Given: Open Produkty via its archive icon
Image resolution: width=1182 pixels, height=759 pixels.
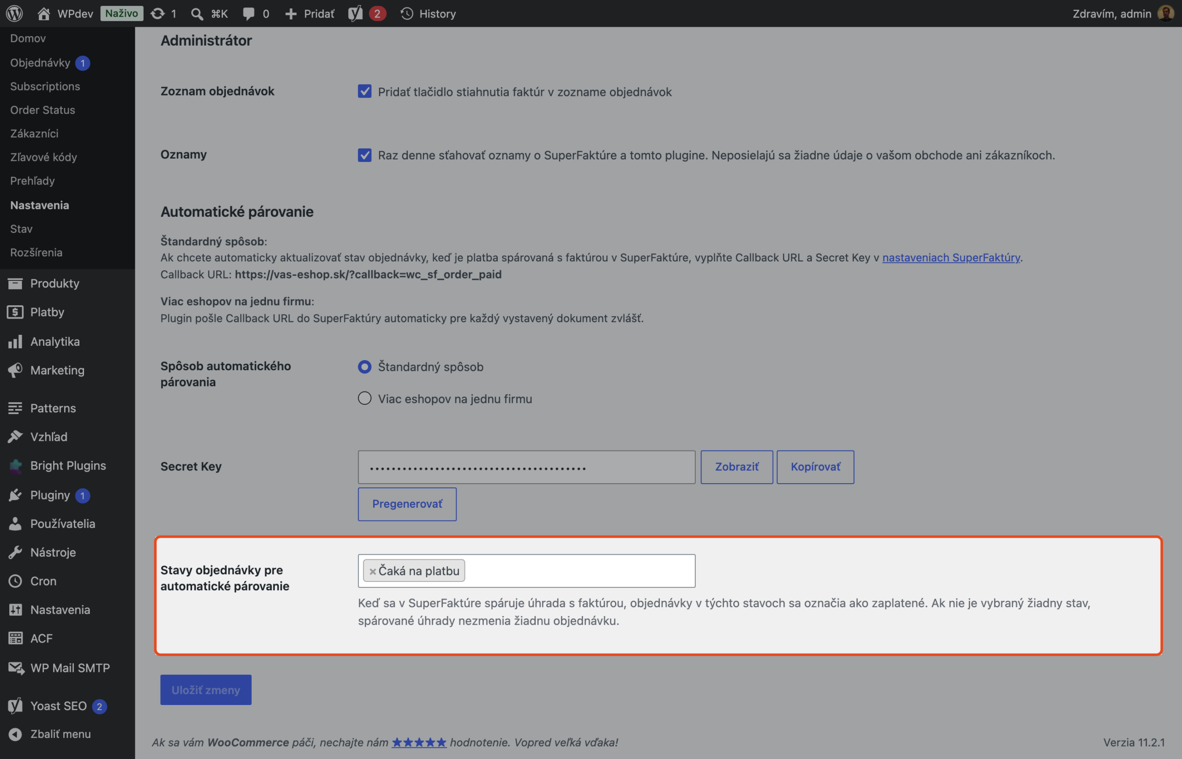Looking at the screenshot, I should point(15,284).
